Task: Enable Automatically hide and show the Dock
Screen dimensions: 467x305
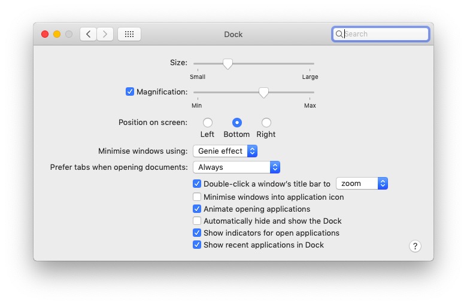Action: tap(197, 221)
